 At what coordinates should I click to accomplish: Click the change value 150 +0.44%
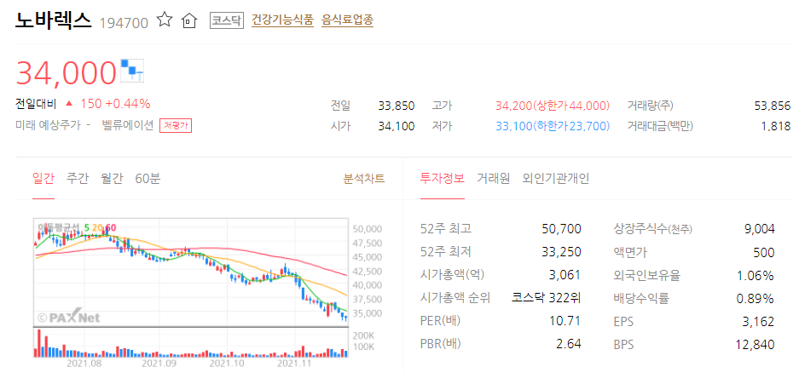point(115,104)
